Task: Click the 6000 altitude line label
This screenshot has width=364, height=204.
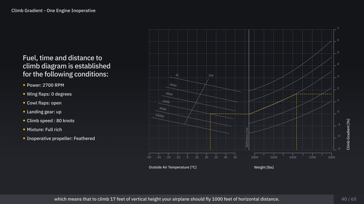Action: pyautogui.click(x=166, y=102)
